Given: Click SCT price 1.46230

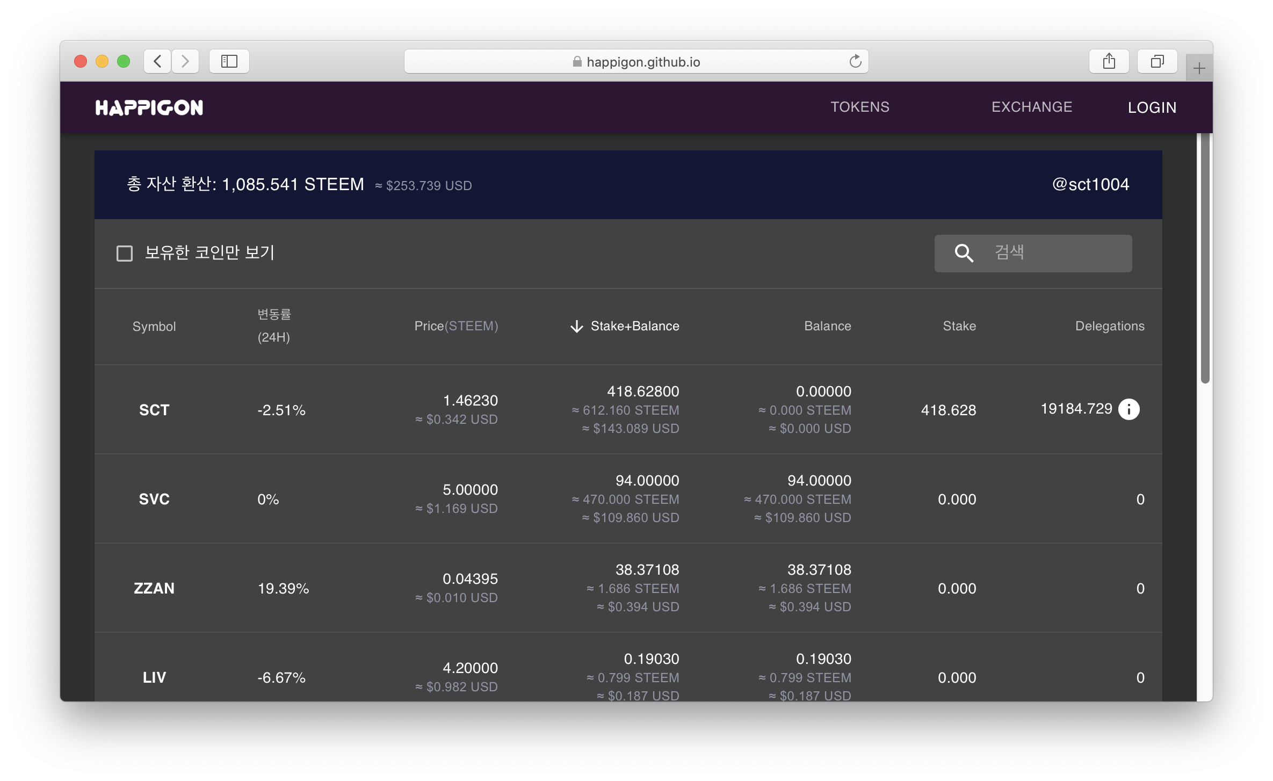Looking at the screenshot, I should coord(470,400).
